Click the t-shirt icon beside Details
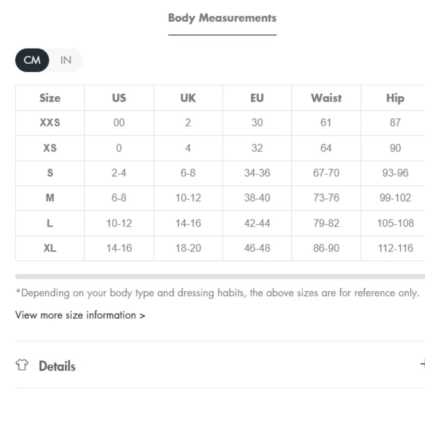 22,365
